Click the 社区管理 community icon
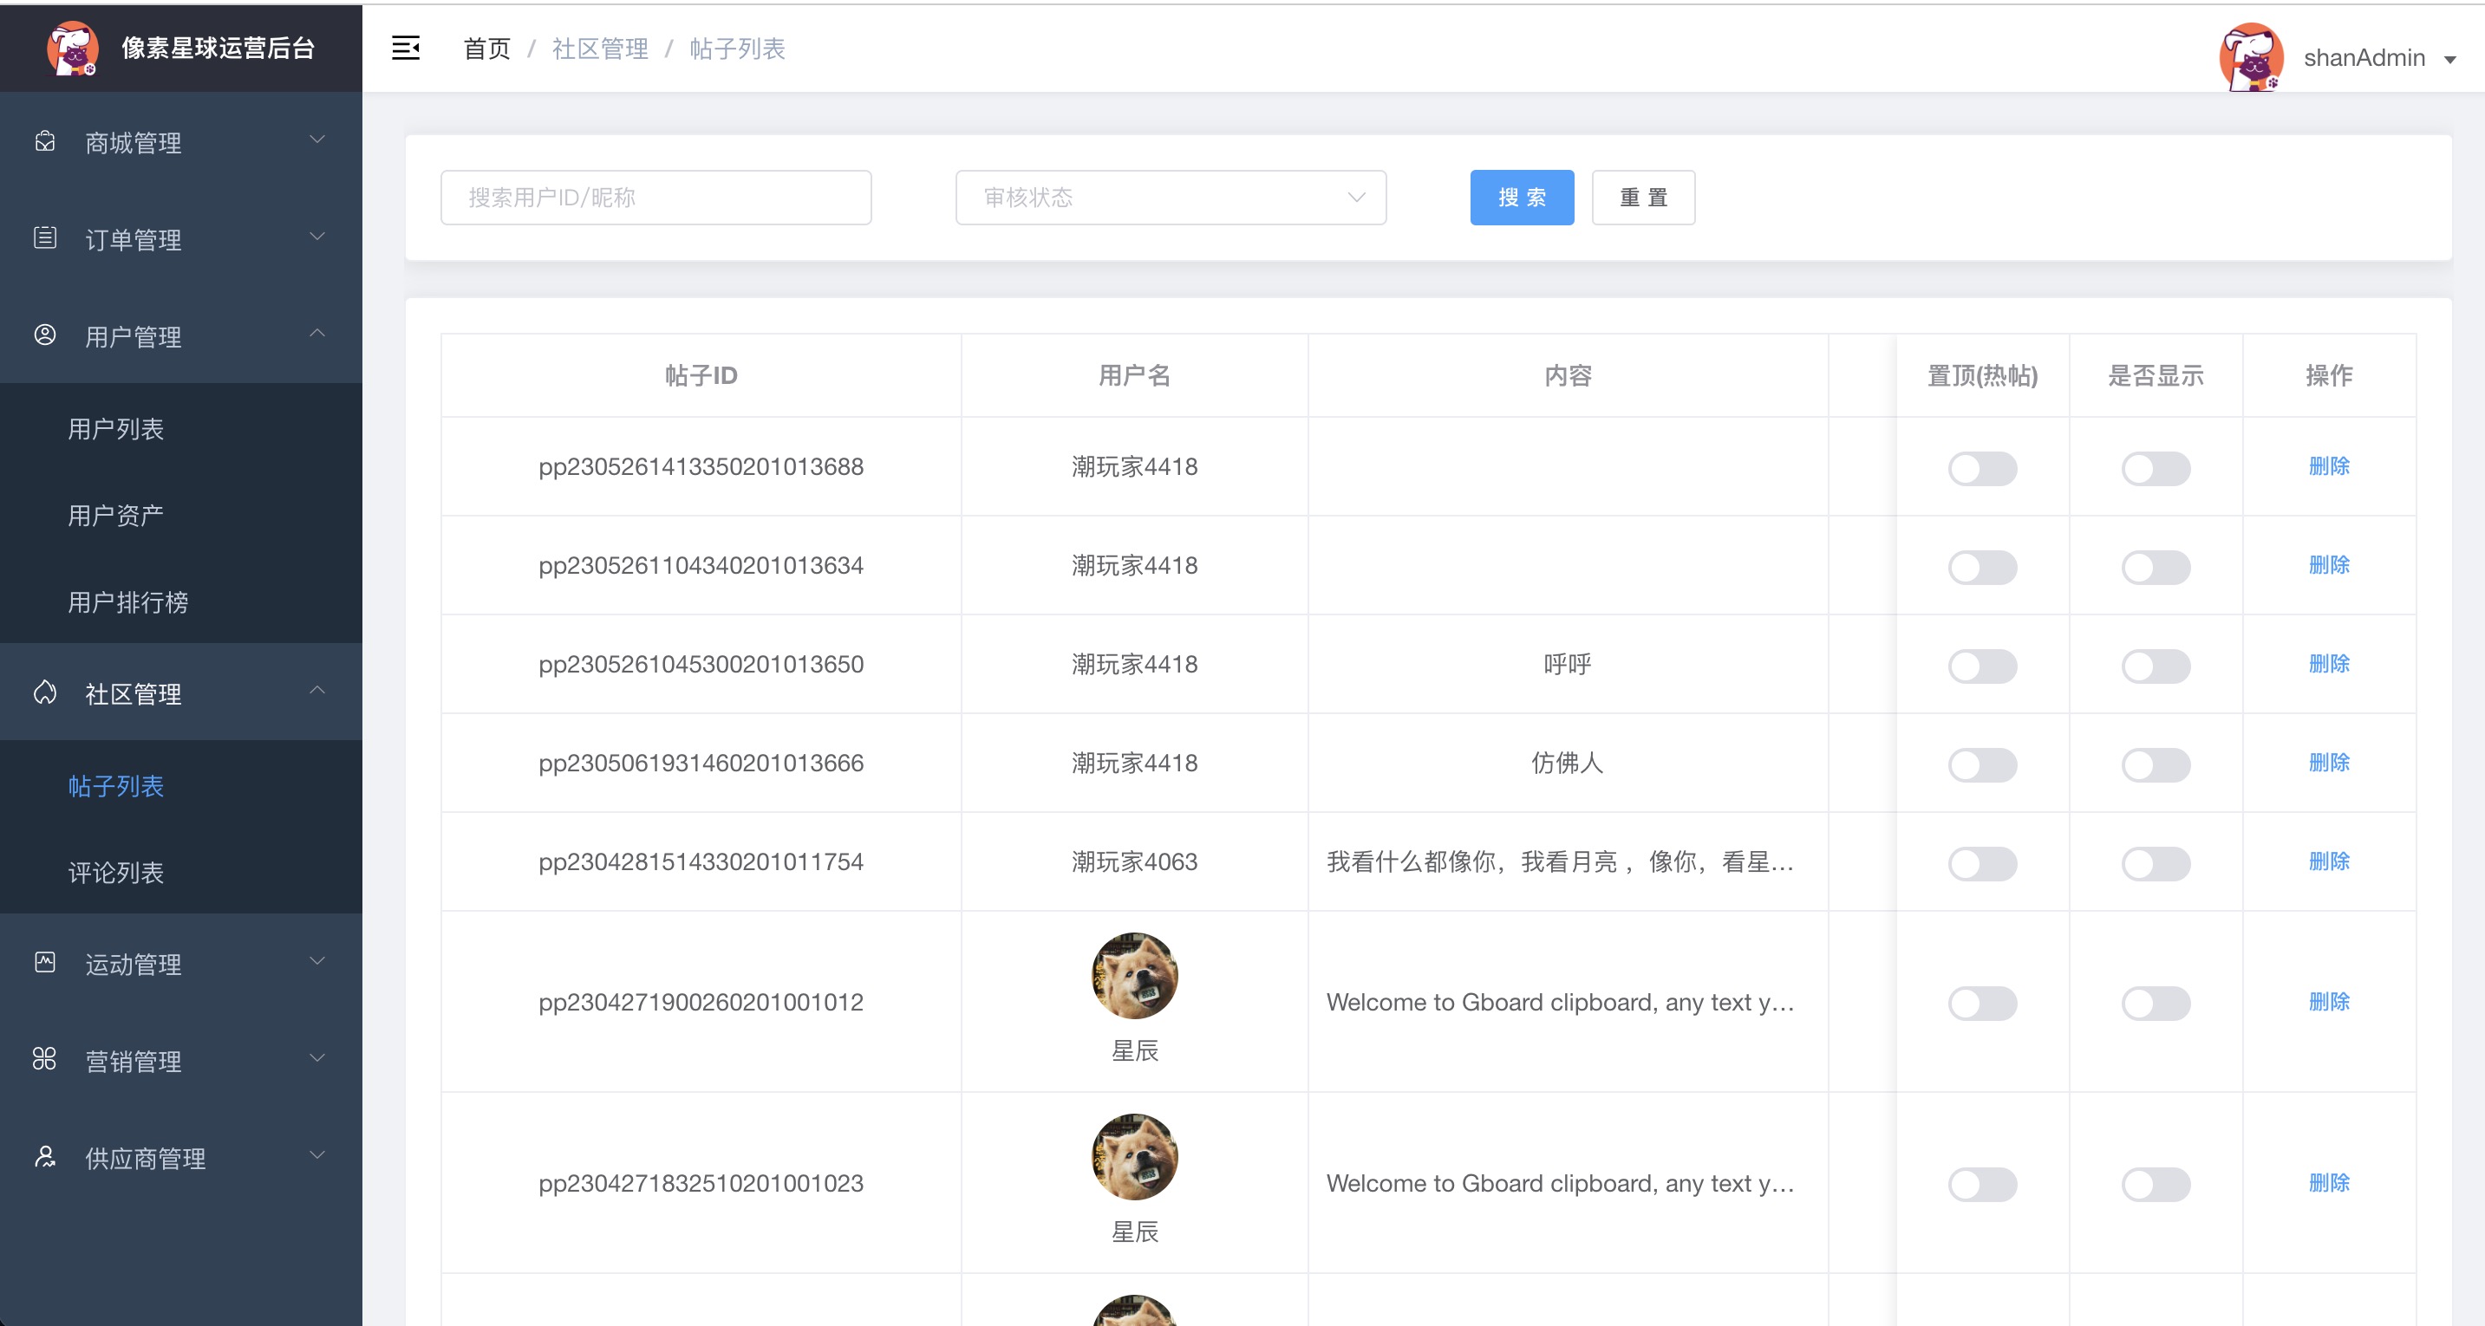Image resolution: width=2485 pixels, height=1326 pixels. (44, 692)
